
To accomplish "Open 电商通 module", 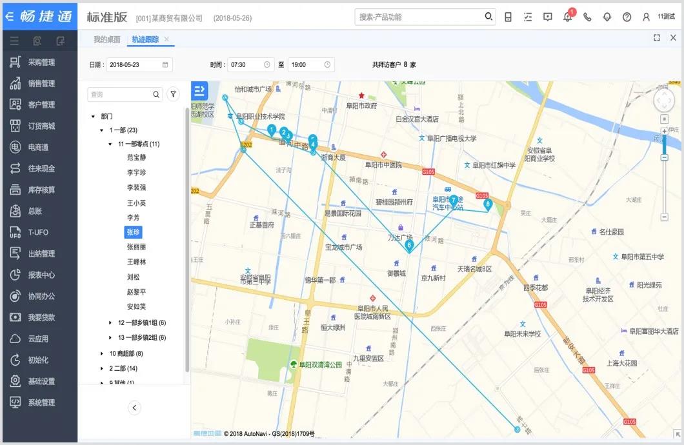I will pyautogui.click(x=40, y=147).
